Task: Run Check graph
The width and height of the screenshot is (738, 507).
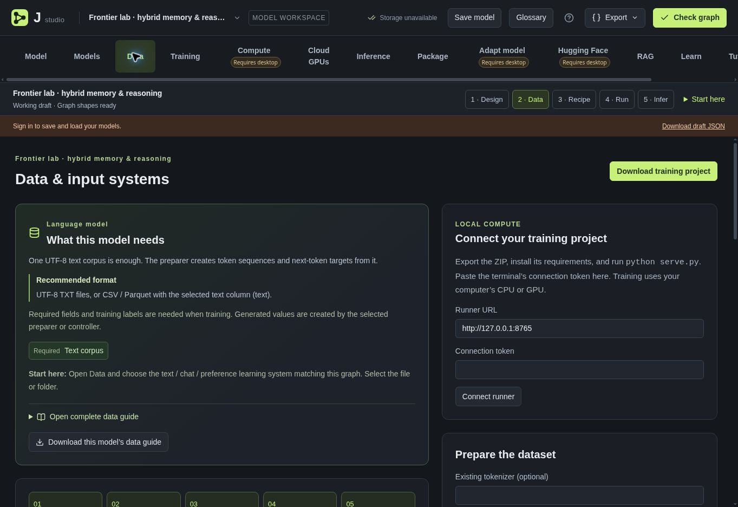Action: point(690,17)
